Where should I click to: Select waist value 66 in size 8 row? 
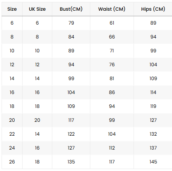[112, 37]
